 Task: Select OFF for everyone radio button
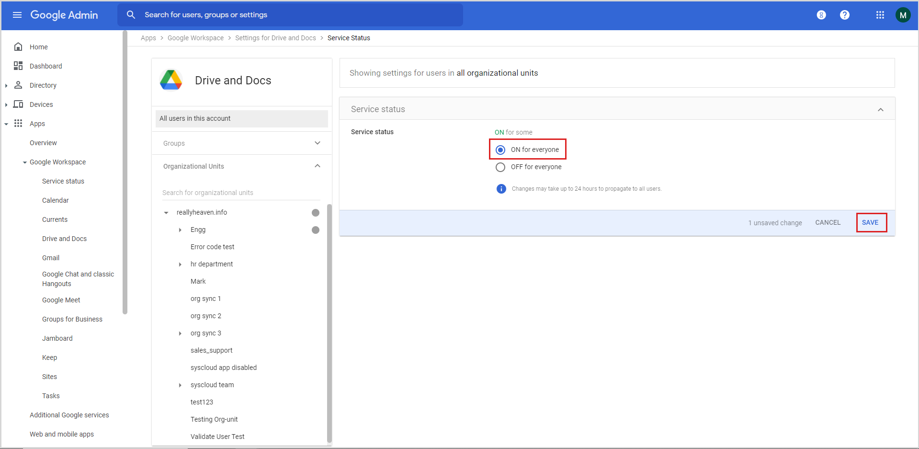pos(500,167)
